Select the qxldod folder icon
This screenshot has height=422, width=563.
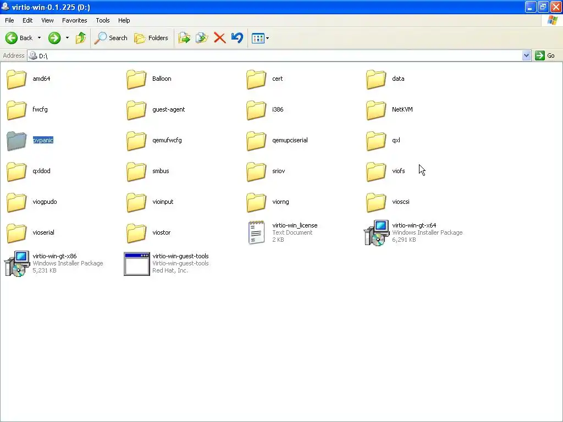coord(16,171)
